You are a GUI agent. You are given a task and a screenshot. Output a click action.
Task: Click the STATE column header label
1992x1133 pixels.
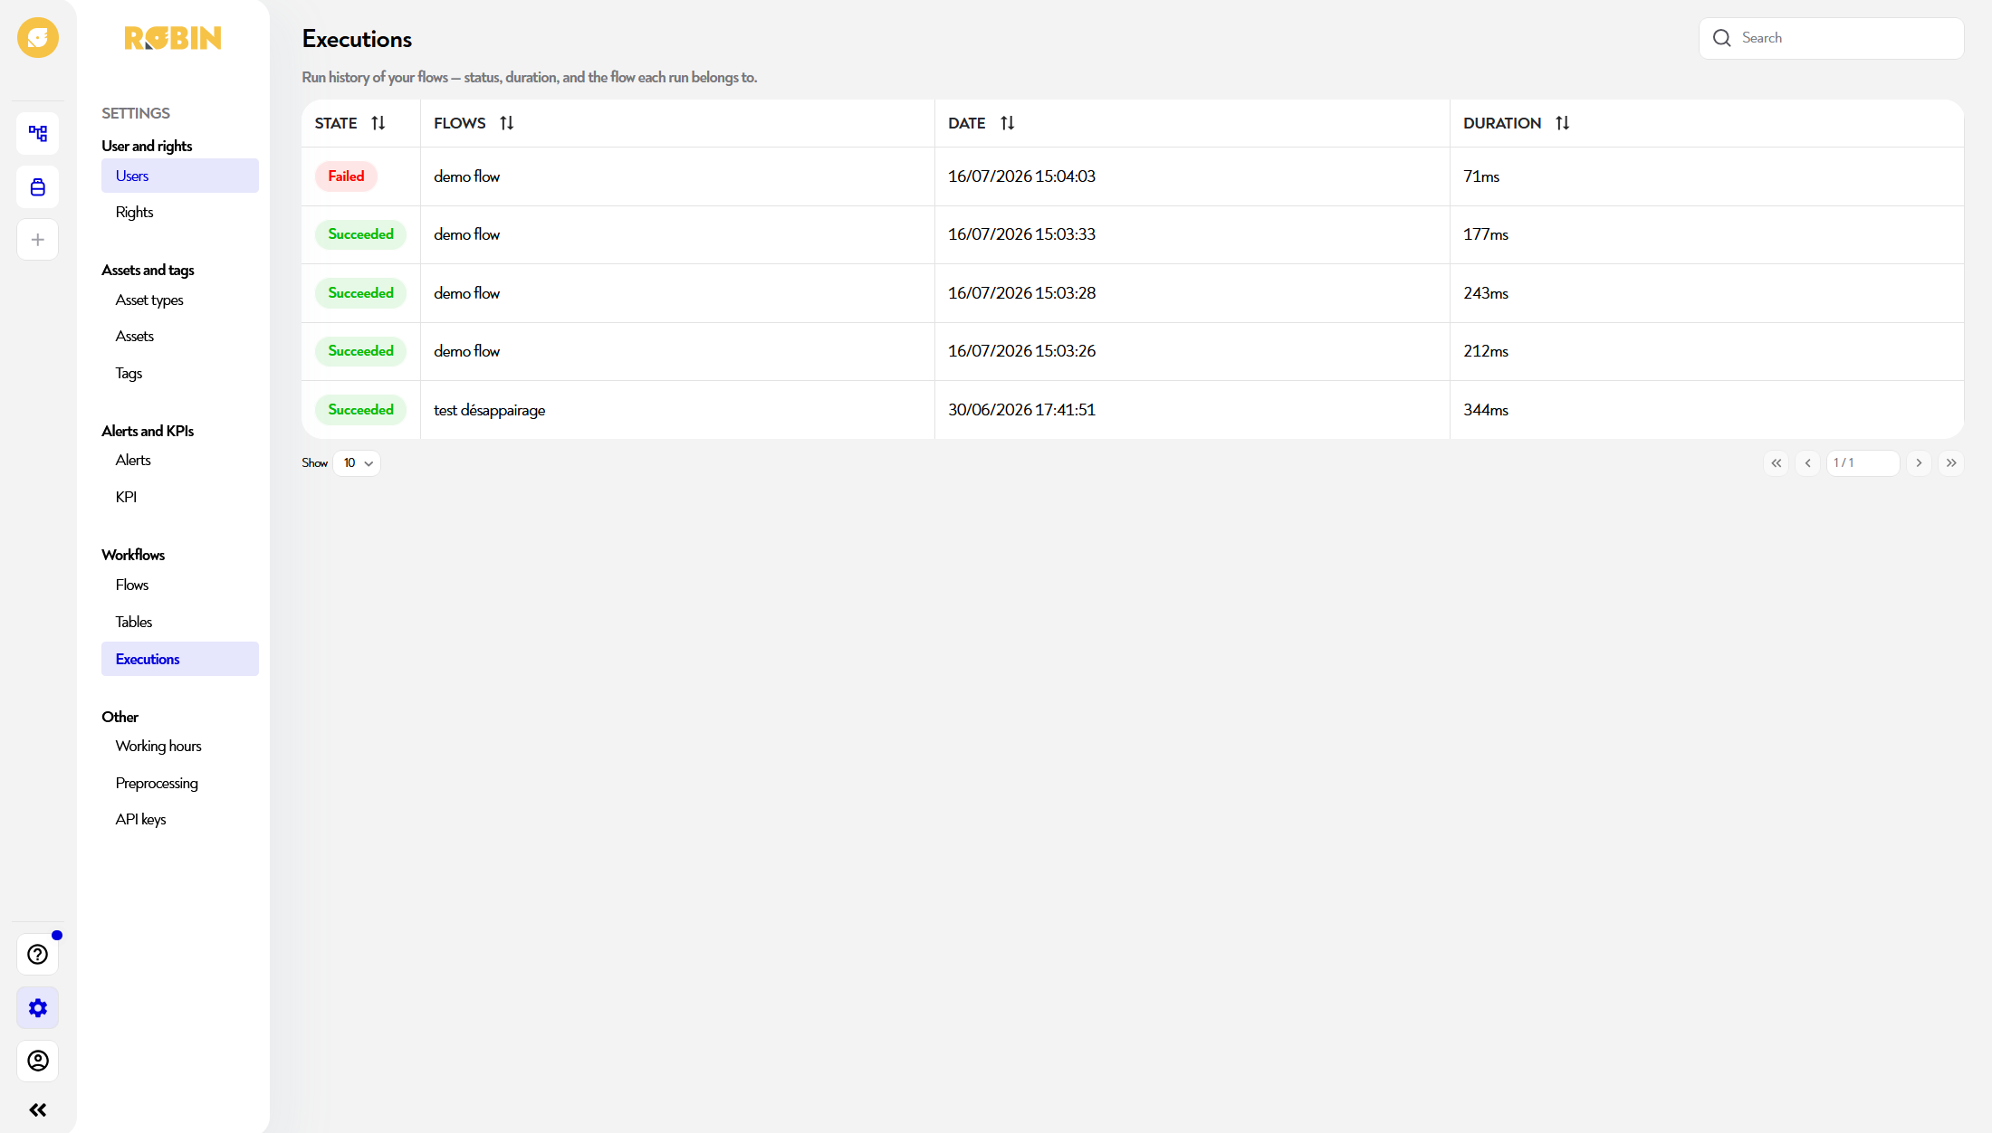(x=336, y=123)
